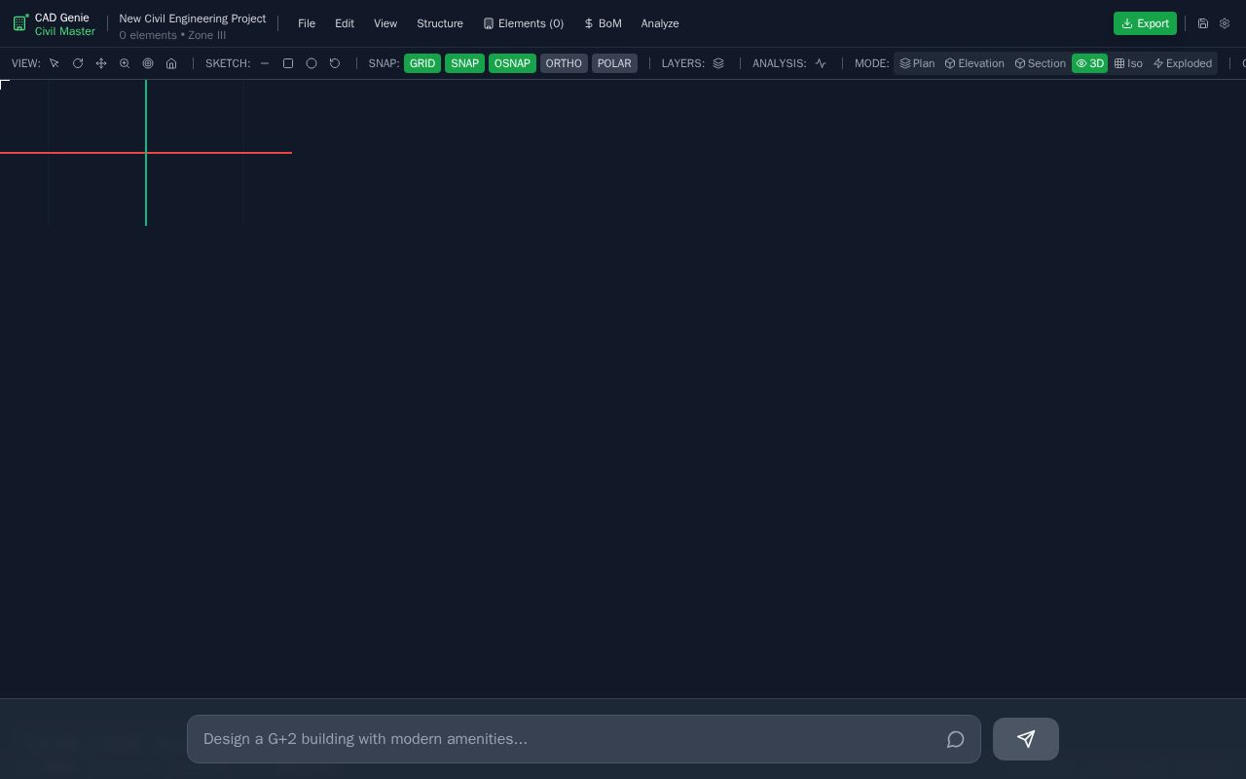
Task: Click the CAD Genie building logo
Action: point(20,23)
